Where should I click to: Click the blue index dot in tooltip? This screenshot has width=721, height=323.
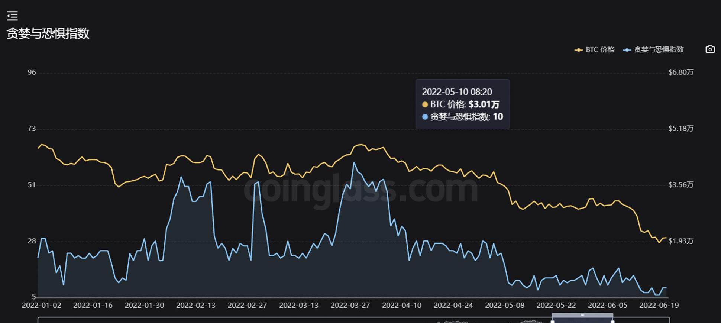(425, 117)
